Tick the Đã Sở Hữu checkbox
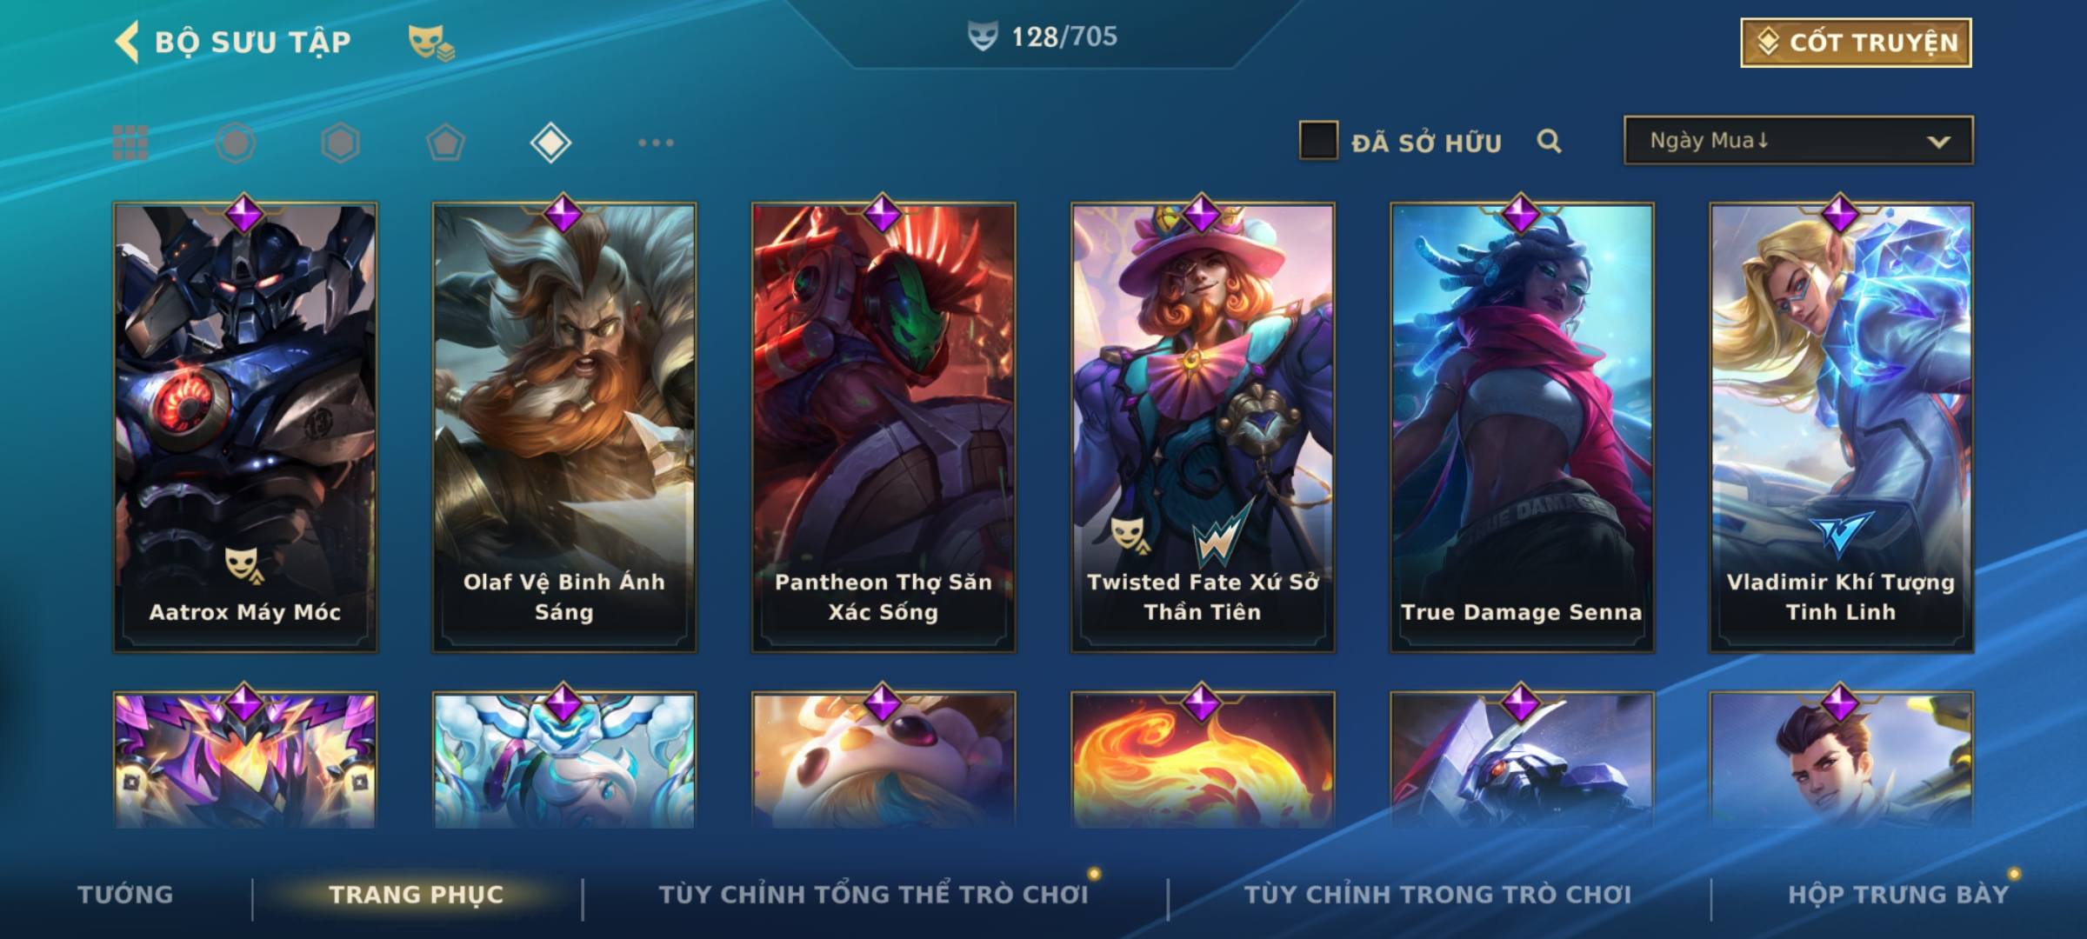 click(1318, 141)
